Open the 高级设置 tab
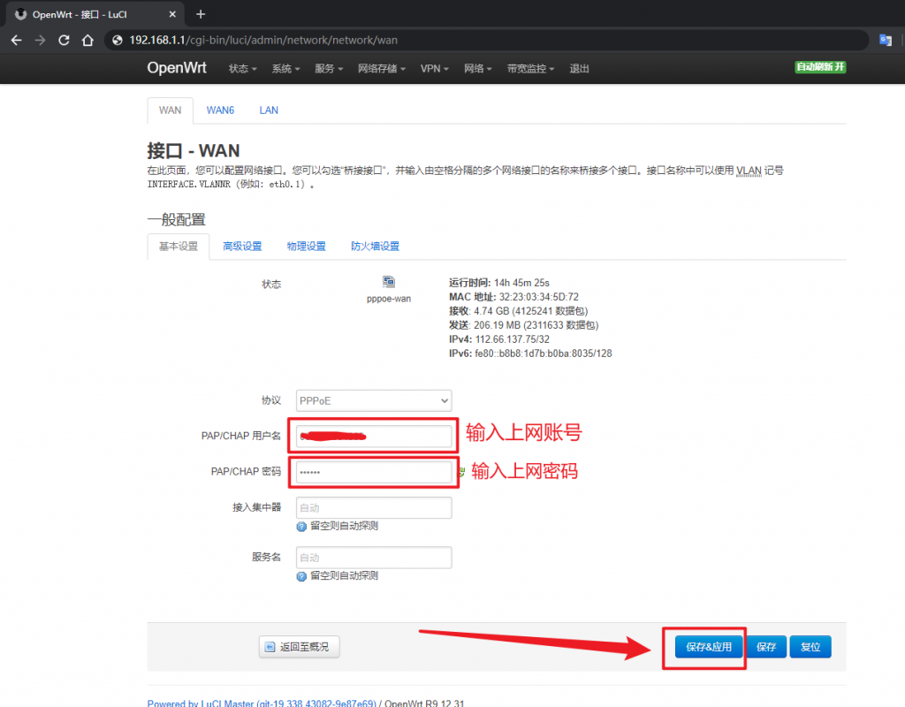This screenshot has height=707, width=905. (242, 247)
